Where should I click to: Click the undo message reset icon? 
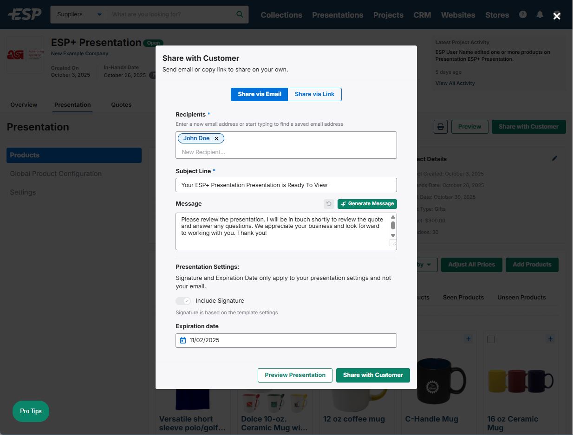pos(329,204)
